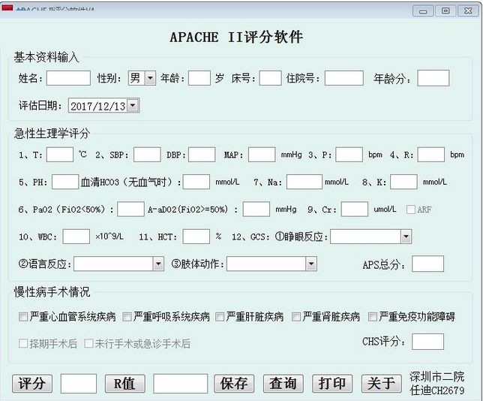Click the R respiration bpm field

coord(431,155)
